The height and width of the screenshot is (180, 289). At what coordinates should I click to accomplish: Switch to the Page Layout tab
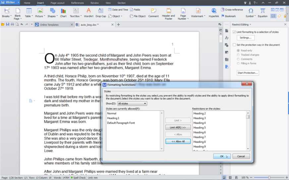[57, 3]
